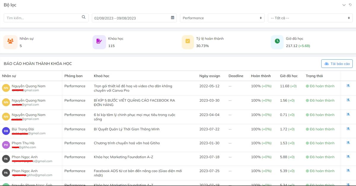
Task: Click the date range input field
Action: coord(131,18)
